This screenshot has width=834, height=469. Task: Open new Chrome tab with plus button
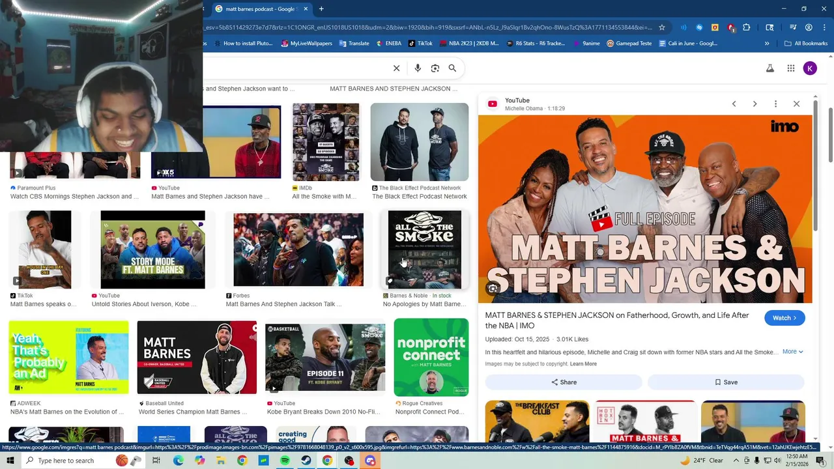(321, 8)
